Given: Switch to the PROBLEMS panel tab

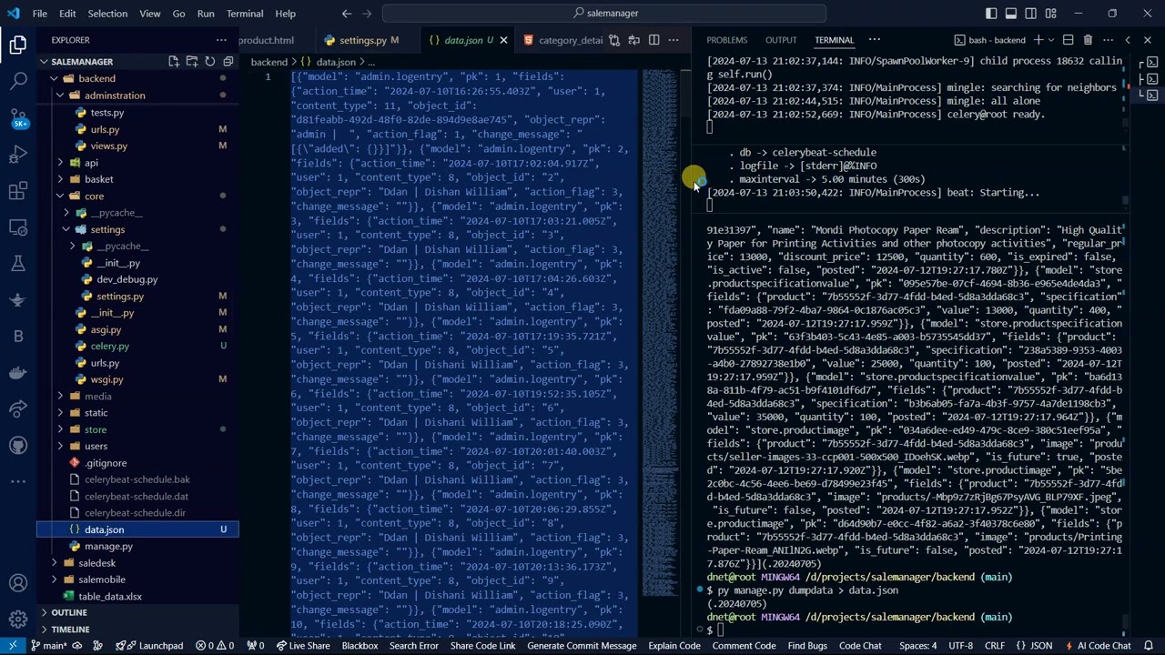Looking at the screenshot, I should click(x=726, y=40).
